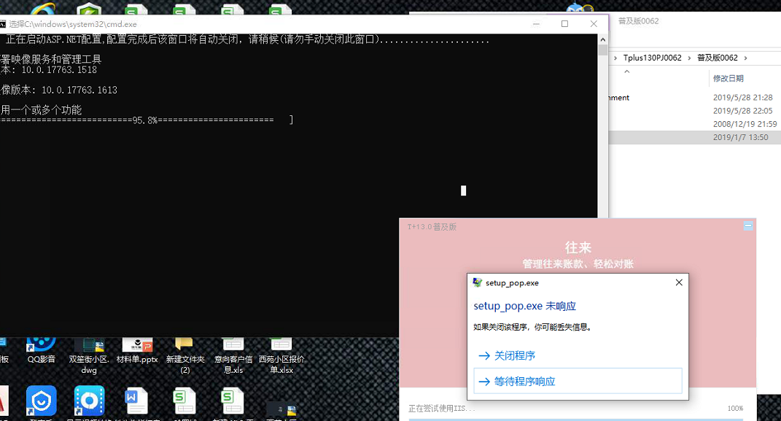Open the Internet Explorer desktop icon
Viewport: 781px width, 421px height.
pos(43,9)
